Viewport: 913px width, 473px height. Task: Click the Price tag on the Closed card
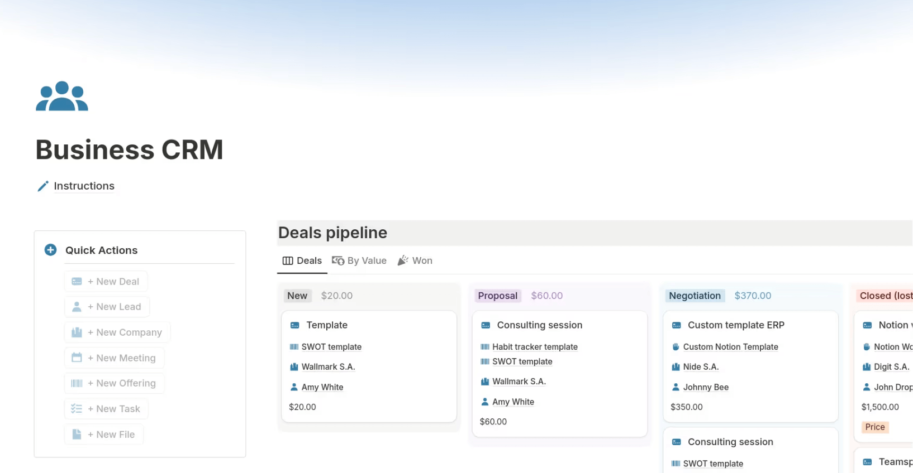click(875, 427)
